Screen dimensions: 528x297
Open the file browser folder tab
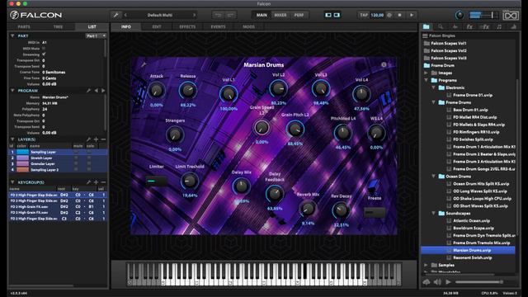point(427,26)
